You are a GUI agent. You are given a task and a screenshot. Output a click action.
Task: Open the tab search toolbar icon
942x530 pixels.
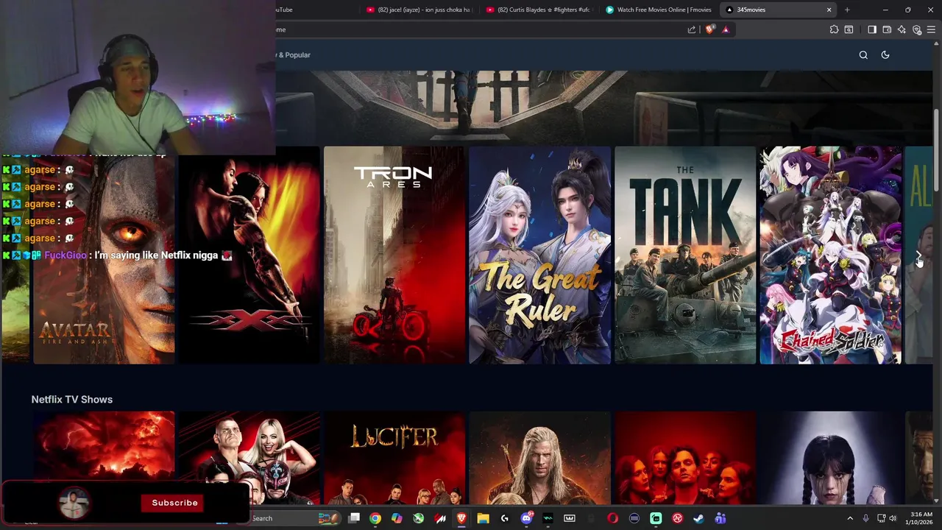pyautogui.click(x=849, y=29)
